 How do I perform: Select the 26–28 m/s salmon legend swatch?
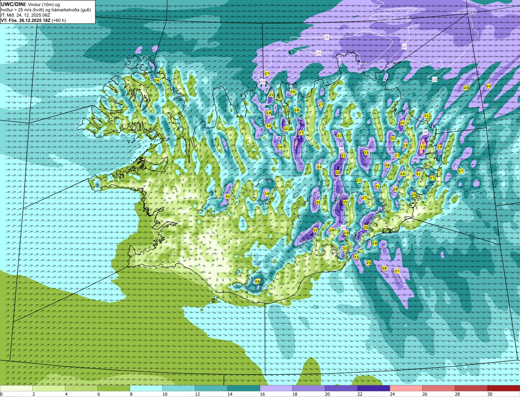tap(439, 388)
